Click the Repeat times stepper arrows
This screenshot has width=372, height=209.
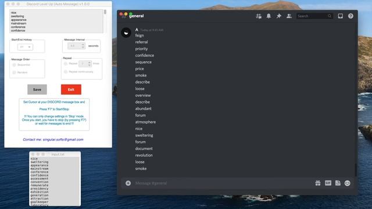[x=90, y=63]
